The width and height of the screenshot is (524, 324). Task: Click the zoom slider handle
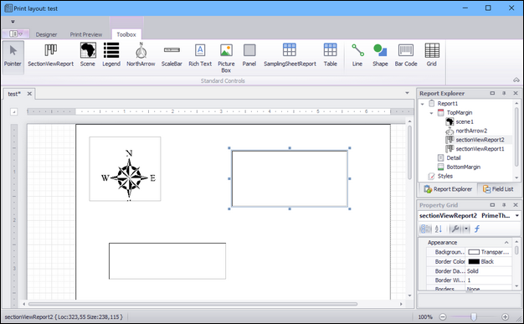[x=474, y=316]
